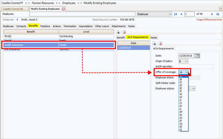Screen dimensions: 223x139
Task: Jump to the last employee record
Action: (x=217, y=14)
